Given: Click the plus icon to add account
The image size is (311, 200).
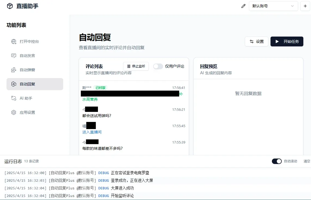Looking at the screenshot, I should 305,6.
